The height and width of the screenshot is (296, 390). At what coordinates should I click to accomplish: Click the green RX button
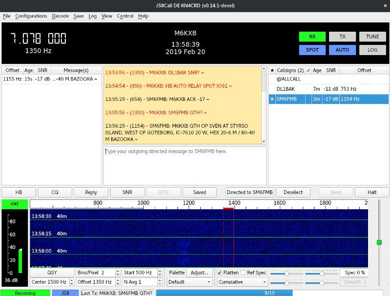click(312, 37)
